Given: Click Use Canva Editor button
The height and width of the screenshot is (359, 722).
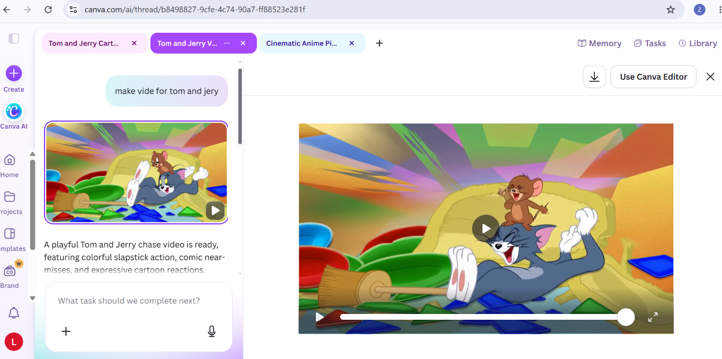Looking at the screenshot, I should (x=653, y=77).
